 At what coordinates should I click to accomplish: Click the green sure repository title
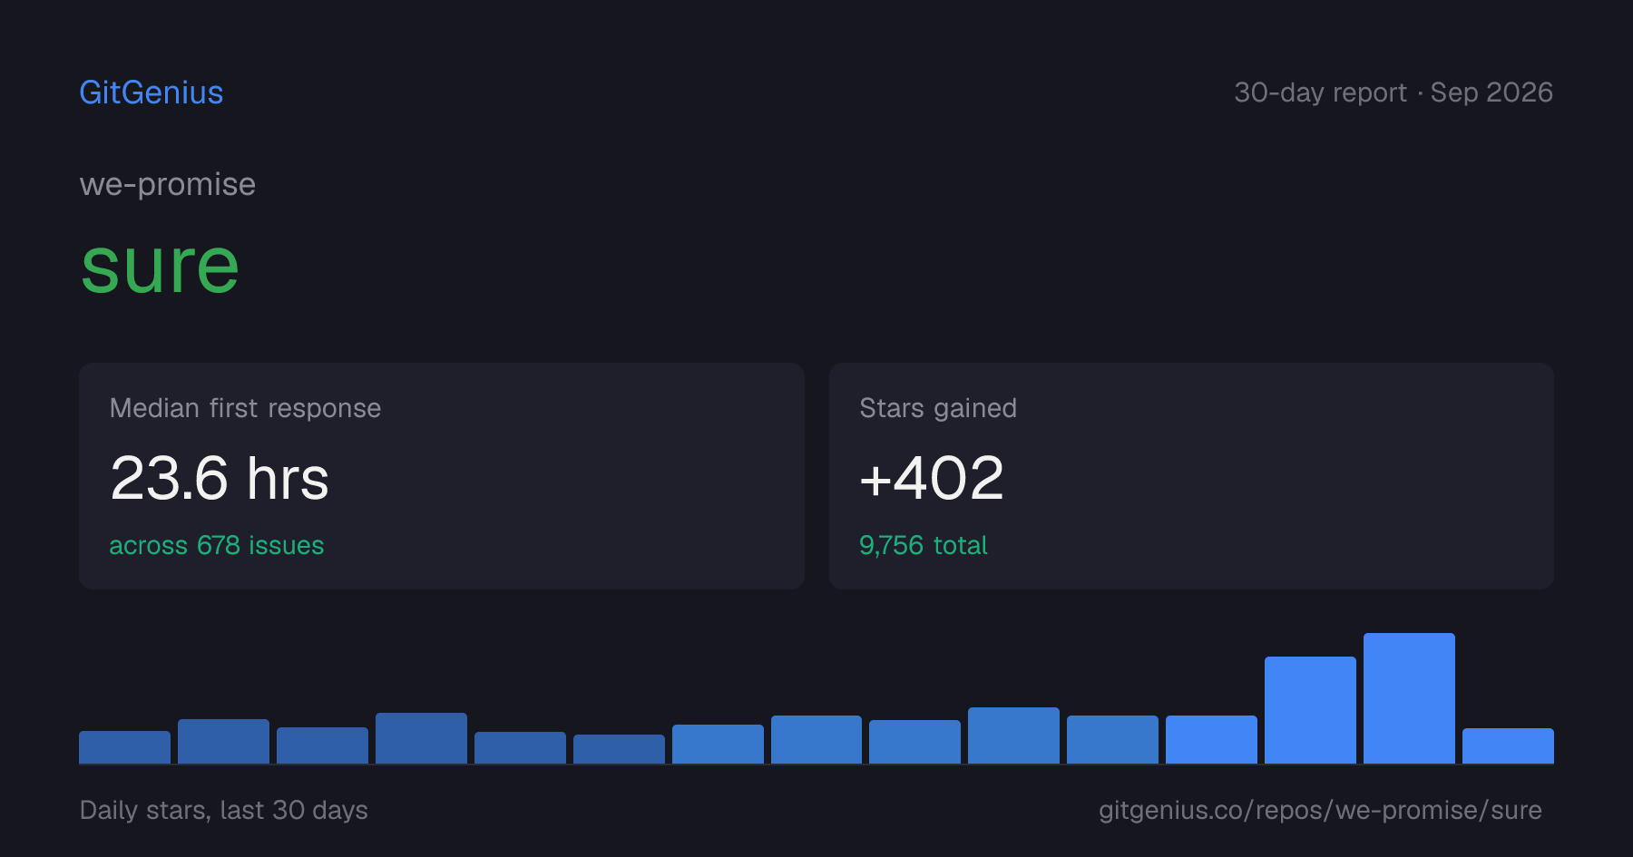(160, 266)
